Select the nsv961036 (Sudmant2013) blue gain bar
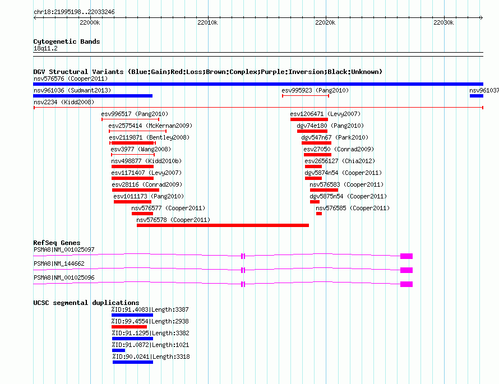The image size is (499, 384). (93, 96)
